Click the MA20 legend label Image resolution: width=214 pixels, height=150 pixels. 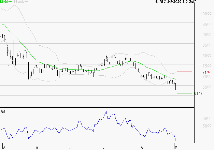4,2
